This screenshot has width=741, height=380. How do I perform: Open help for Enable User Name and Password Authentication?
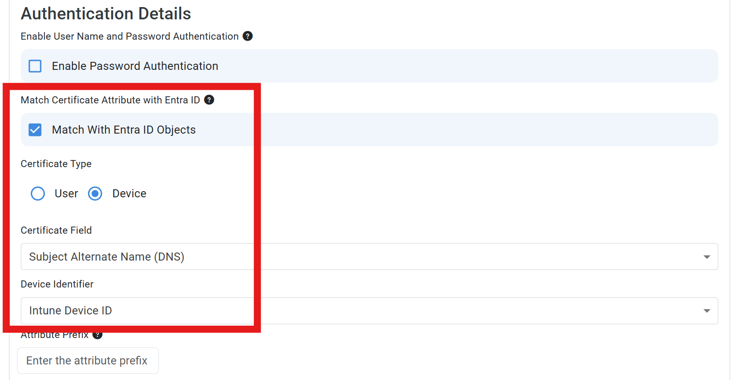[248, 36]
